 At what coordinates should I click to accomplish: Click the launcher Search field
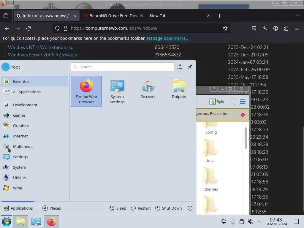(122, 67)
